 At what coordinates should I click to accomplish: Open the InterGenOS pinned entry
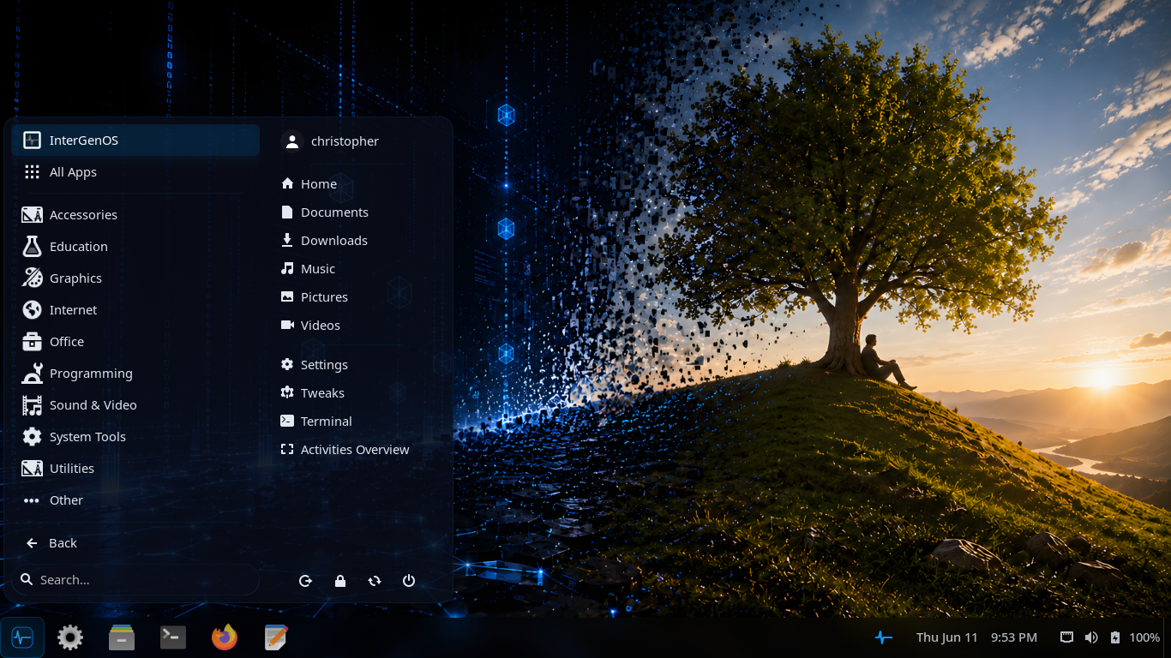[135, 141]
